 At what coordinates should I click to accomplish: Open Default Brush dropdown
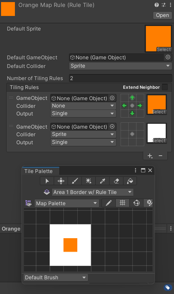click(56, 277)
